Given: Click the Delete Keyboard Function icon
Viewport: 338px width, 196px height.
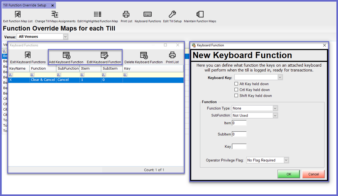Looking at the screenshot, I should tap(144, 55).
